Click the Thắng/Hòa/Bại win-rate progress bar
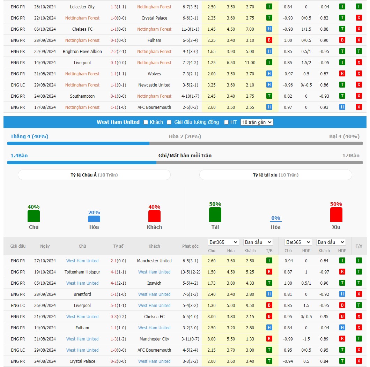 coord(185,143)
